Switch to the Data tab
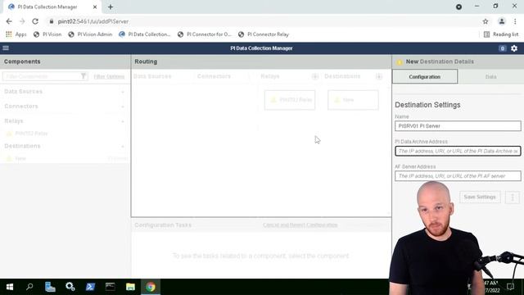524x295 pixels. pyautogui.click(x=490, y=76)
